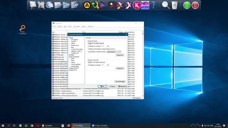Screen dimensions: 228x128
Task: Open the AIMP yellow triangle player icon
Action: point(87,5)
